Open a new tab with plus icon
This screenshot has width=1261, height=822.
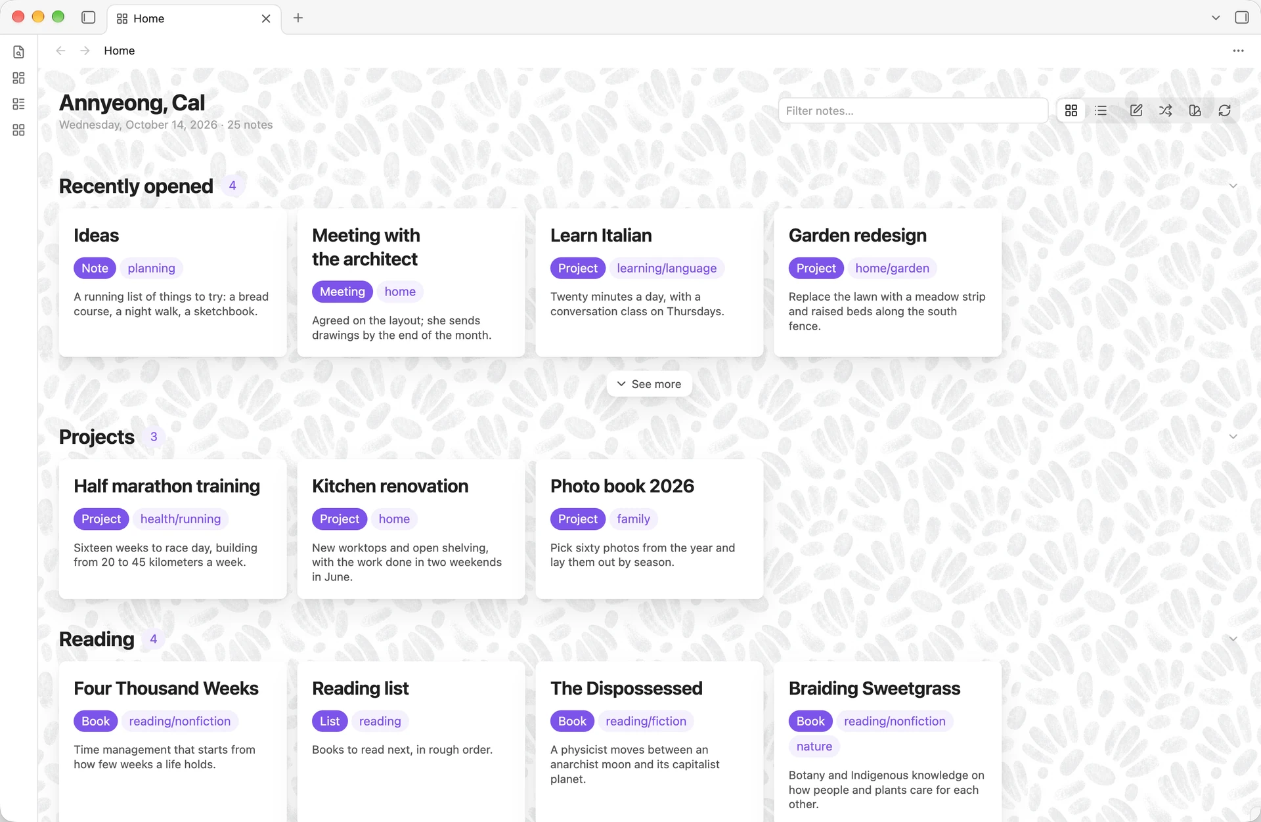click(298, 18)
